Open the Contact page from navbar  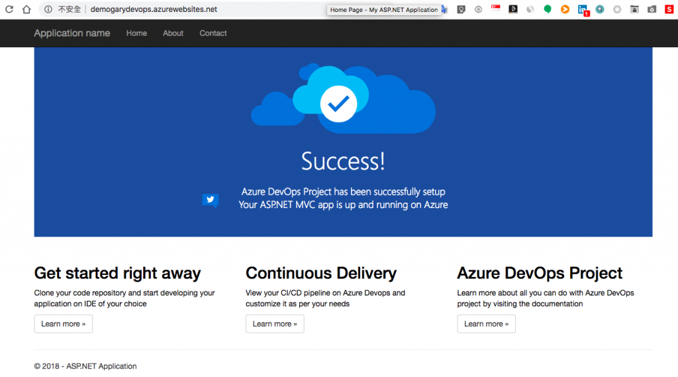point(213,33)
